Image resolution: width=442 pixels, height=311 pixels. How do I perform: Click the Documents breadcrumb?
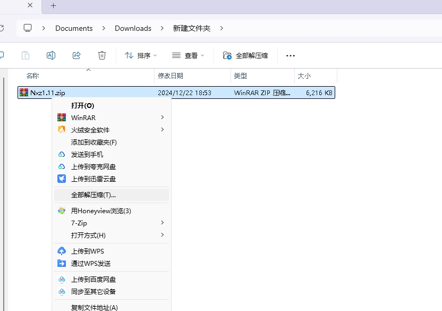(x=74, y=28)
